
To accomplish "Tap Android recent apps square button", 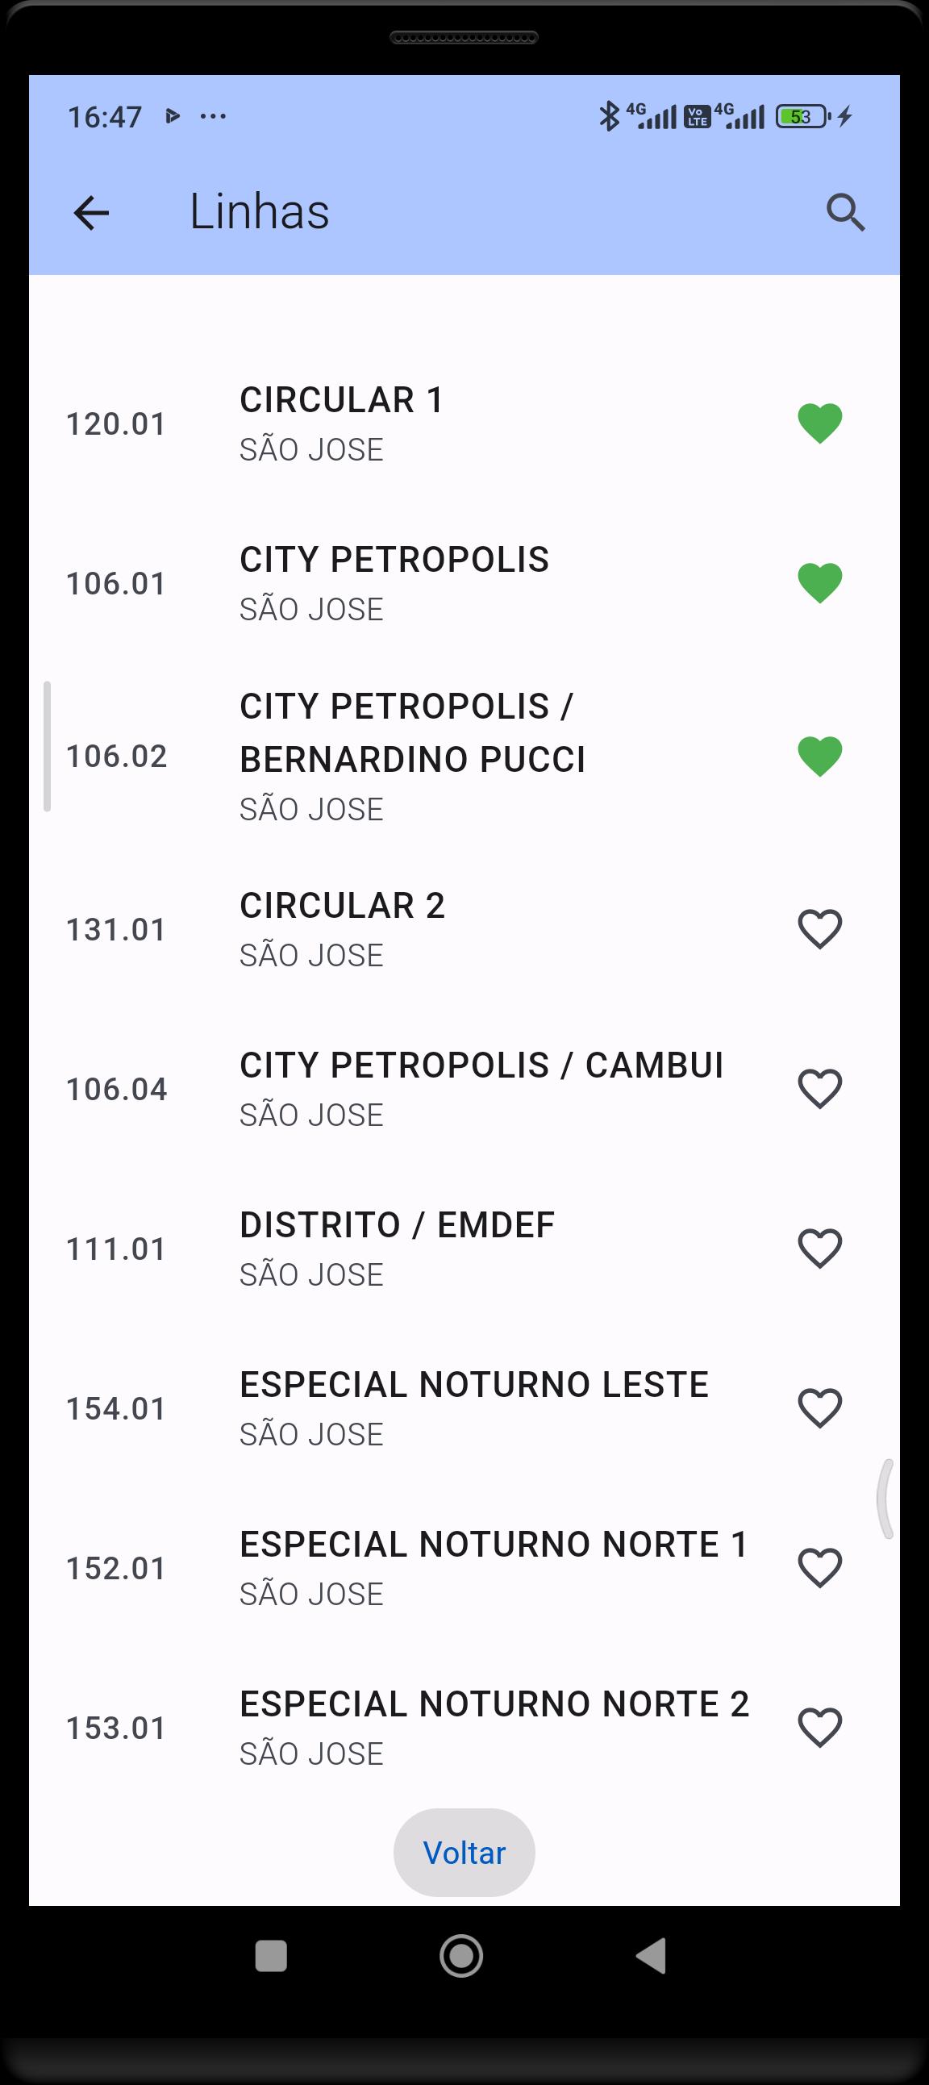I will coord(271,1956).
